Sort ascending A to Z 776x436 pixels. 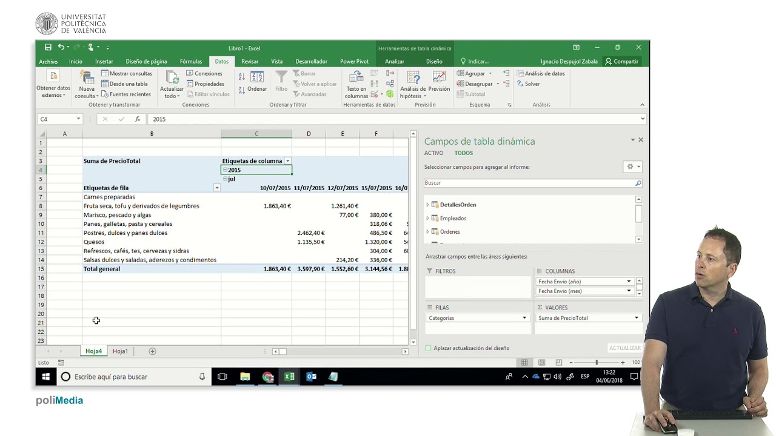(x=241, y=77)
